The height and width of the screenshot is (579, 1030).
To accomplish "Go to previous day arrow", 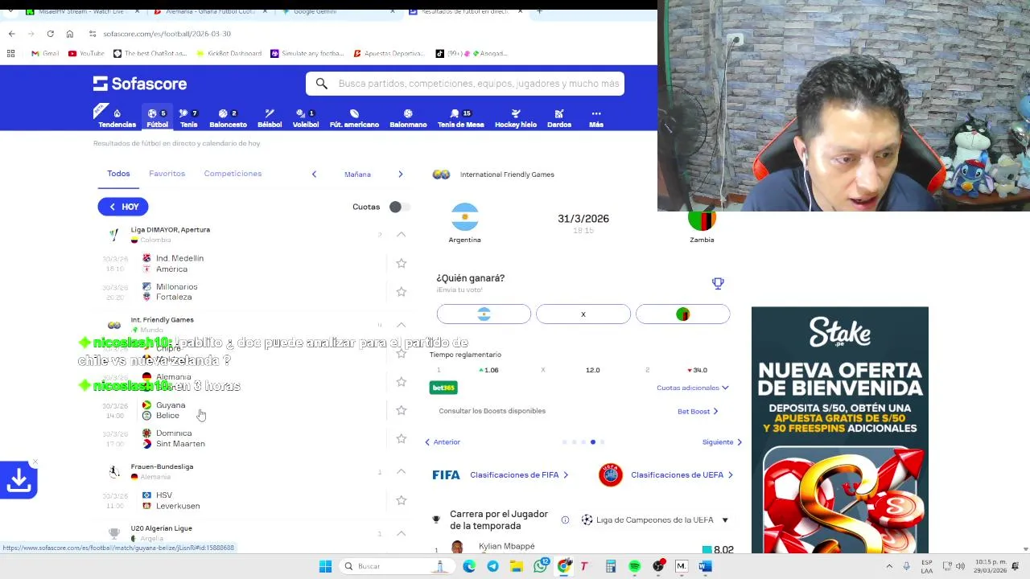I will pos(314,174).
